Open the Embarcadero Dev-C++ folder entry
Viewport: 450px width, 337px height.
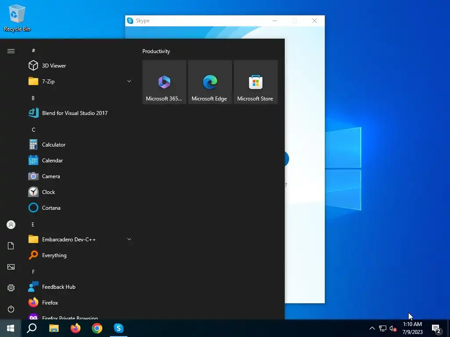(x=80, y=239)
